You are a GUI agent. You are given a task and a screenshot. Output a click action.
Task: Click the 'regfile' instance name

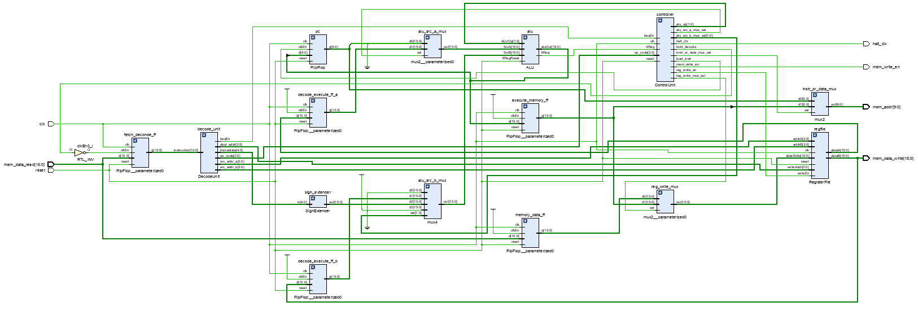click(x=820, y=129)
